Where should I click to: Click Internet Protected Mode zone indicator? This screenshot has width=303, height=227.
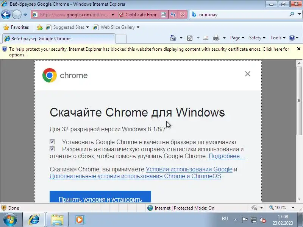(181, 208)
